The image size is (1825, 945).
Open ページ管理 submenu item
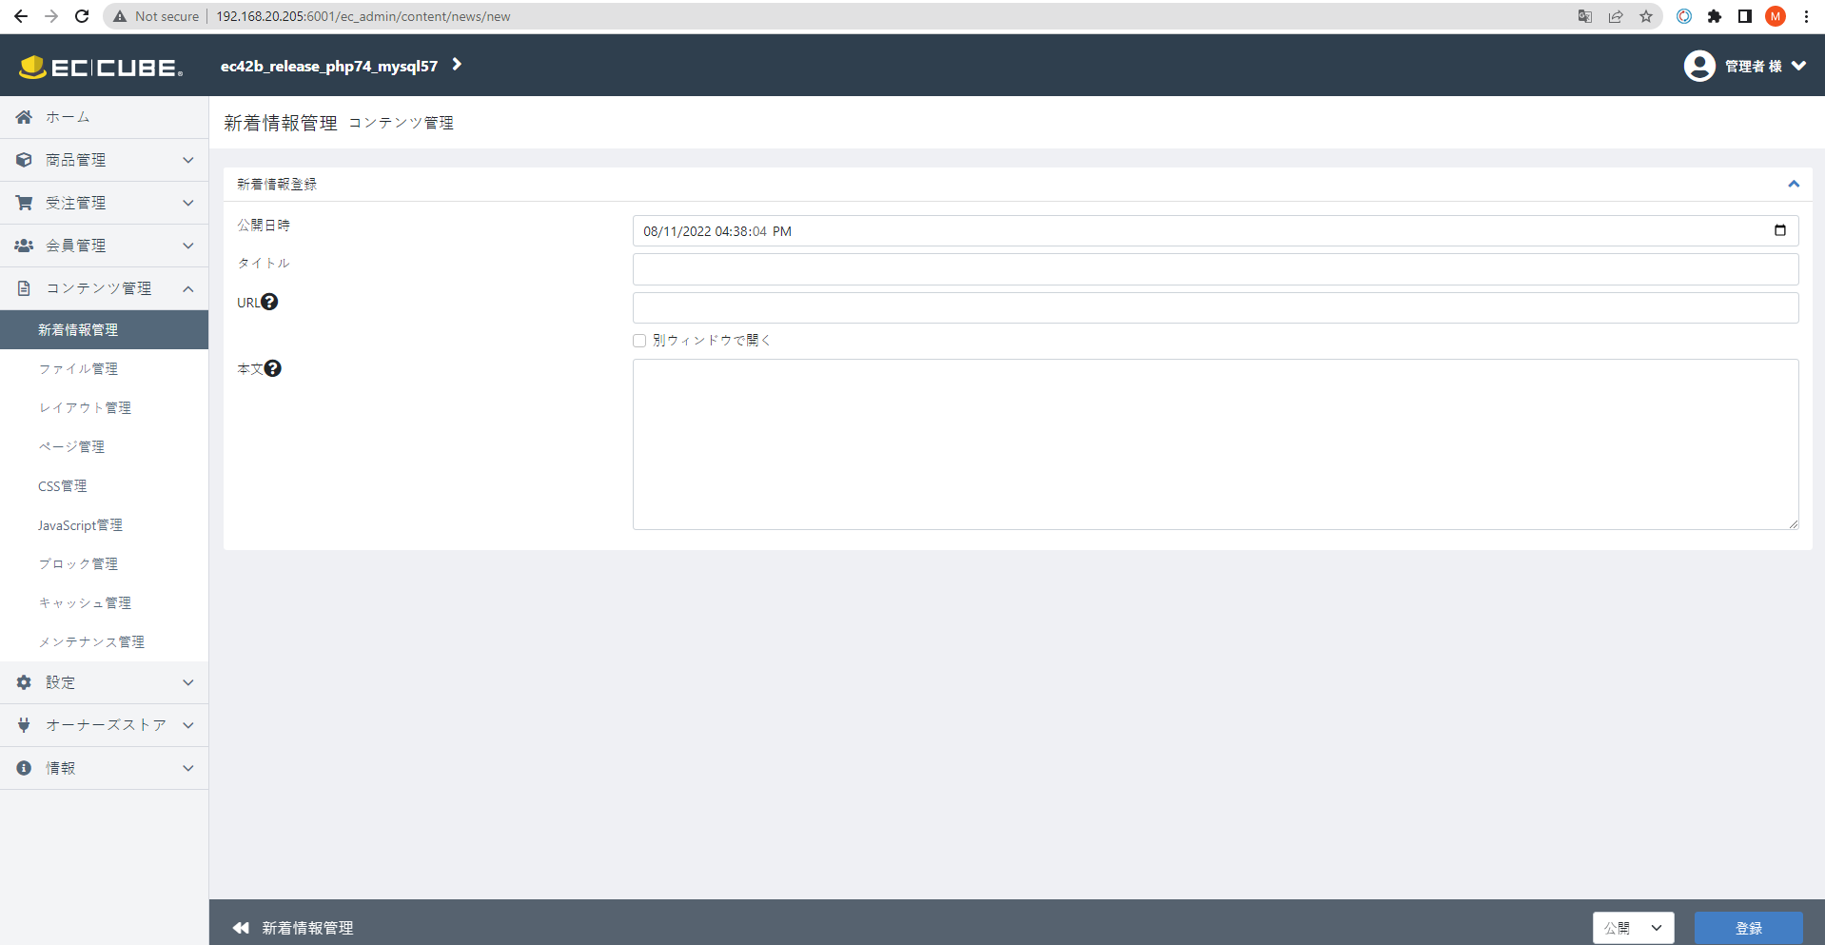point(71,446)
